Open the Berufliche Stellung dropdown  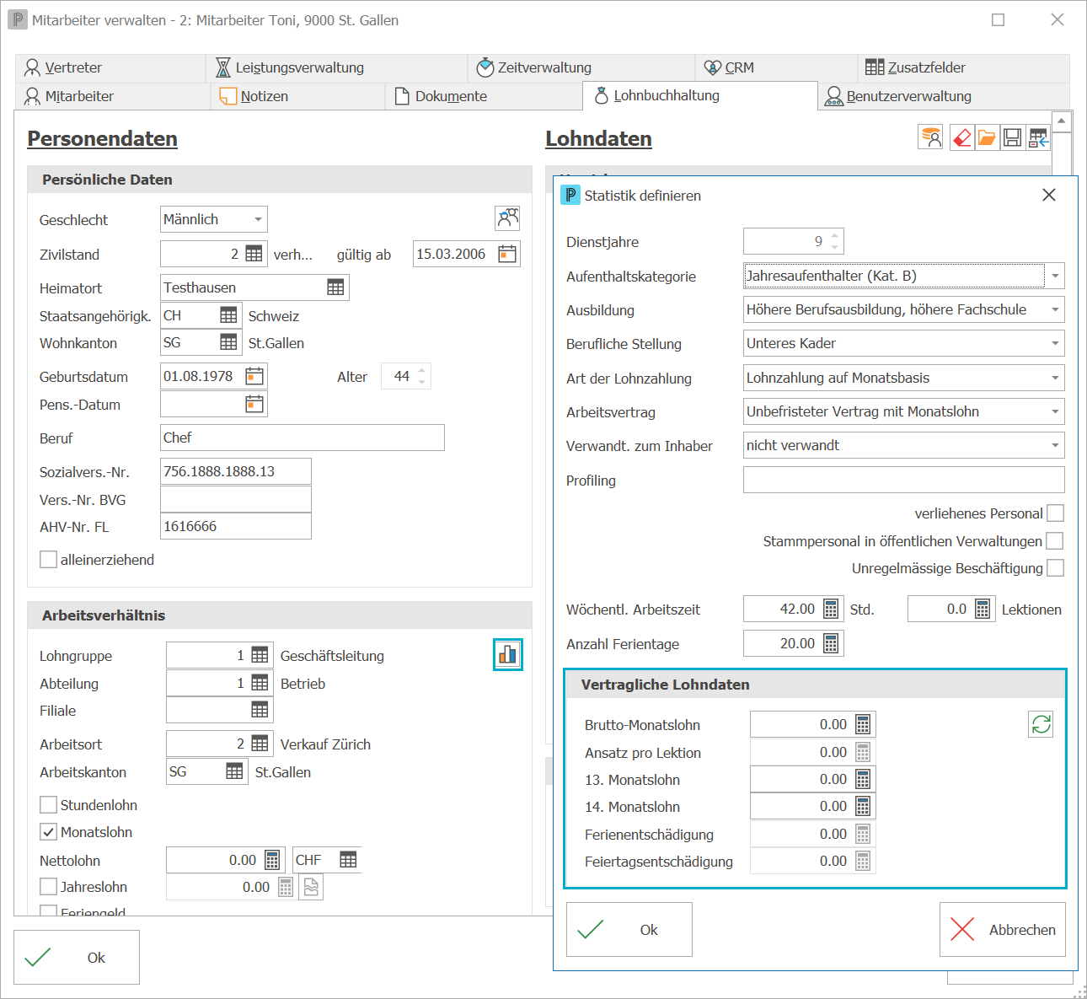1055,343
